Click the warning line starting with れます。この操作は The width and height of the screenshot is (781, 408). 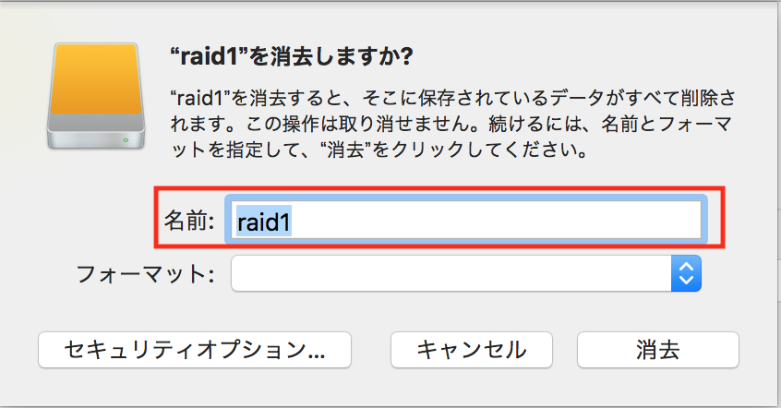click(451, 124)
